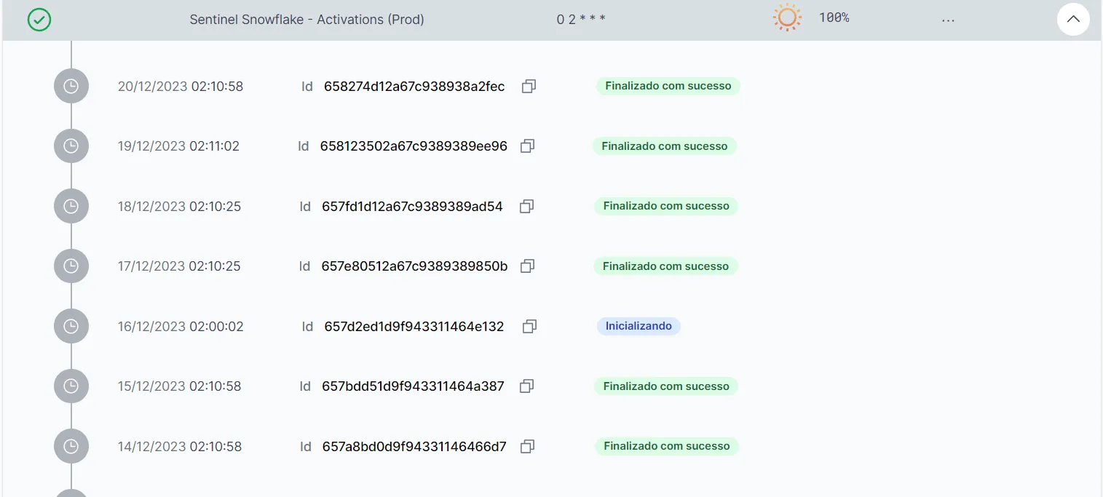This screenshot has width=1103, height=497.
Task: Select timestamp 18/12/2023 02:10:25
Action: pyautogui.click(x=179, y=206)
